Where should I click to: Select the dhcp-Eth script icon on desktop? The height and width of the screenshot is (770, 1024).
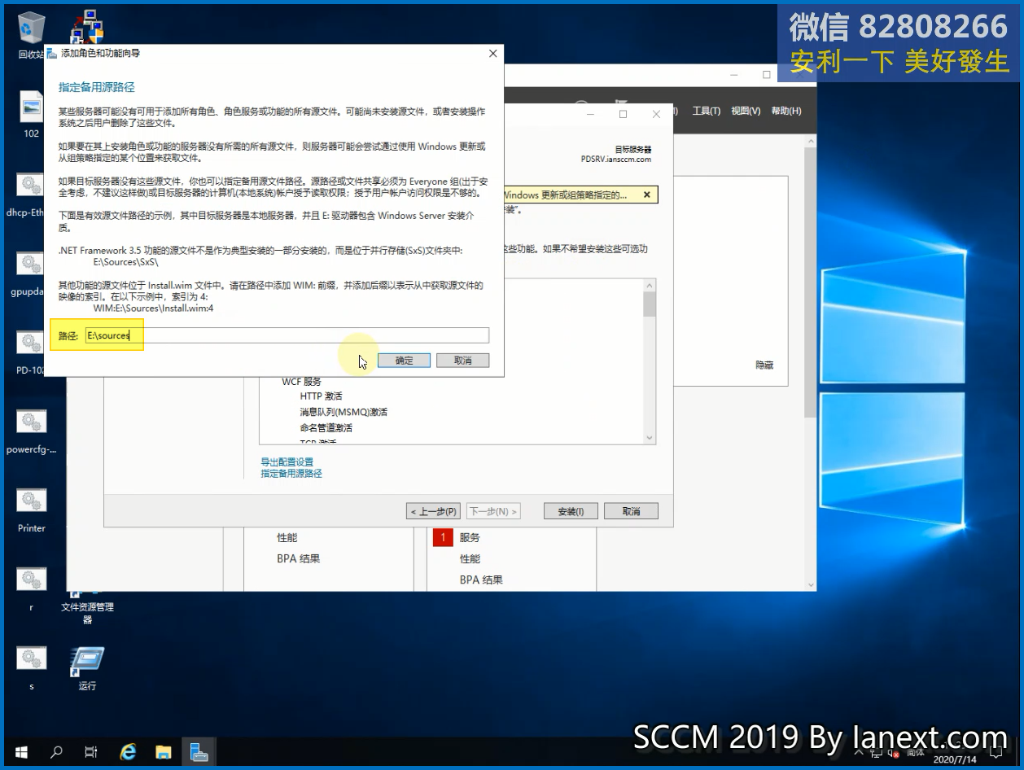click(x=30, y=194)
